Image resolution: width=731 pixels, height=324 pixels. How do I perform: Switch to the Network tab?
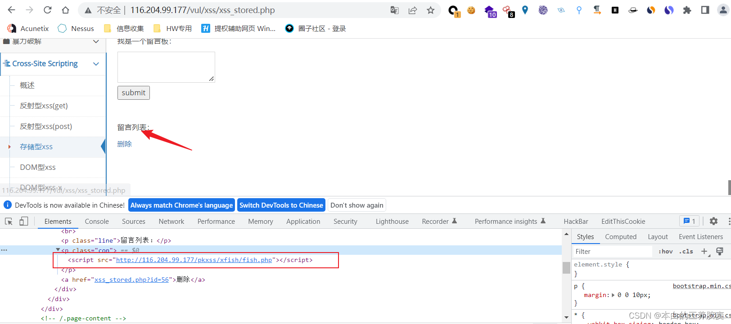coord(171,221)
